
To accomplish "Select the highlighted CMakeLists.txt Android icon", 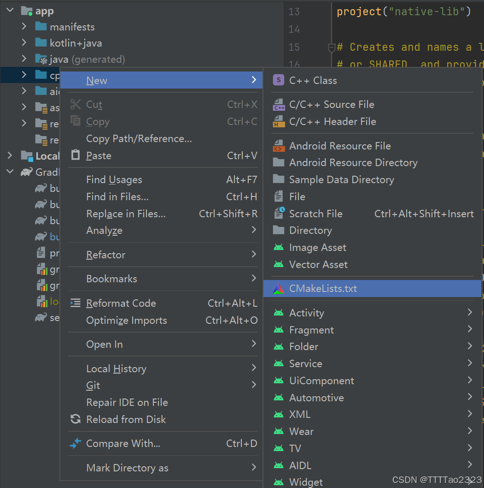I will point(278,288).
